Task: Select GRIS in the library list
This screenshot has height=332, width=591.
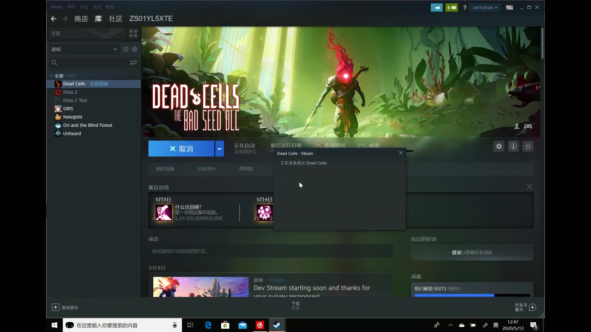Action: 95,109
